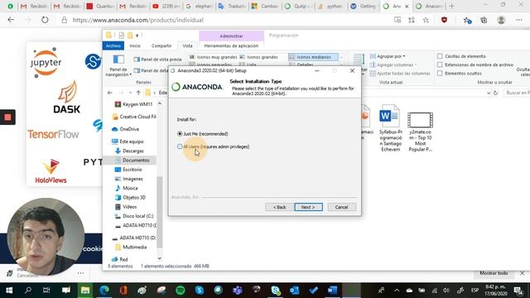Image resolution: width=530 pixels, height=298 pixels.
Task: Open Escritorio in navigation pane
Action: click(129, 170)
